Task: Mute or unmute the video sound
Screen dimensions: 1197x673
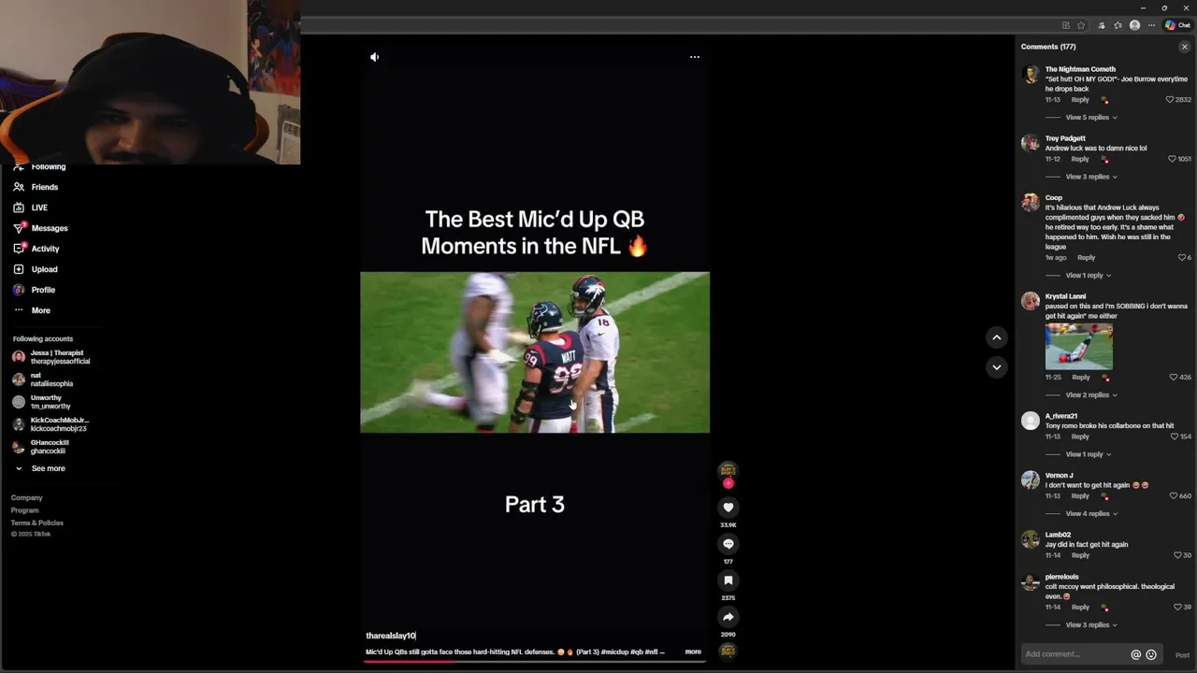Action: pos(374,57)
